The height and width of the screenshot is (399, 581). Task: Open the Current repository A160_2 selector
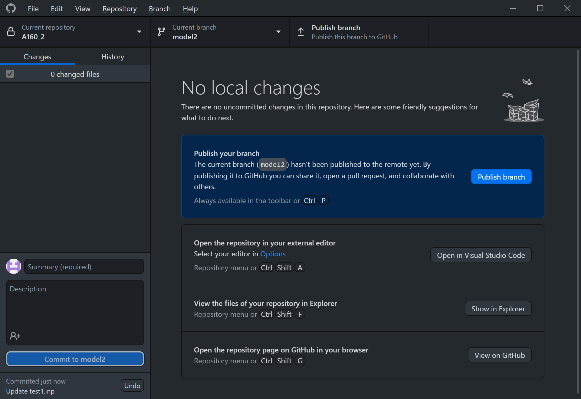(61, 32)
